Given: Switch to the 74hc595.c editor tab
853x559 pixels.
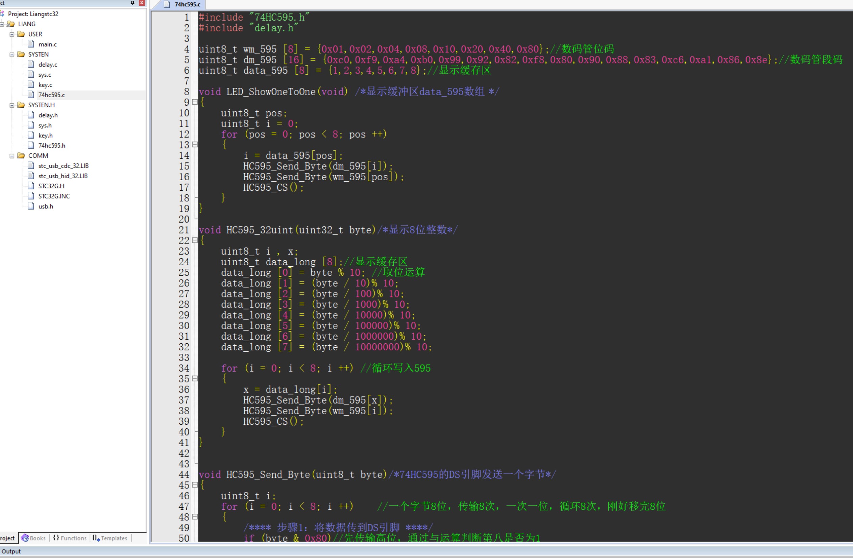Looking at the screenshot, I should click(x=182, y=5).
